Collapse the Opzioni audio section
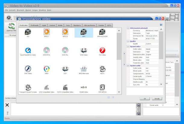 [x=128, y=65]
